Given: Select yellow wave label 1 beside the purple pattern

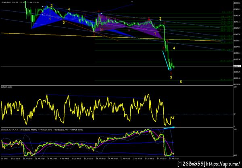Looking at the screenshot, I should coord(155,33).
